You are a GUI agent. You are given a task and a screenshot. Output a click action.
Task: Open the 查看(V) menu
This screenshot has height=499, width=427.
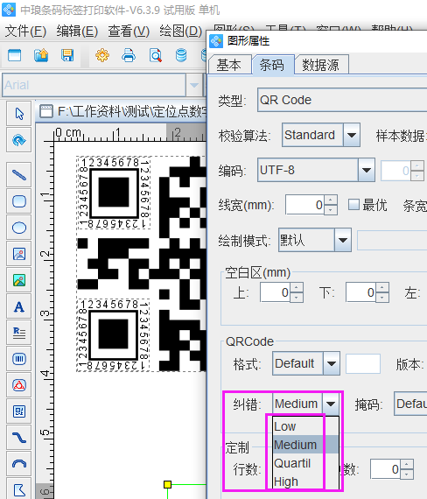pyautogui.click(x=129, y=32)
